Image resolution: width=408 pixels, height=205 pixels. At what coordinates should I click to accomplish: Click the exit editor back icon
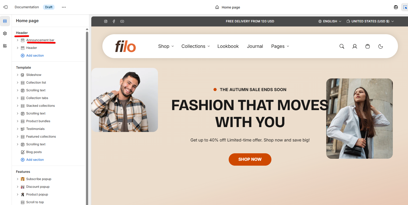(x=5, y=7)
